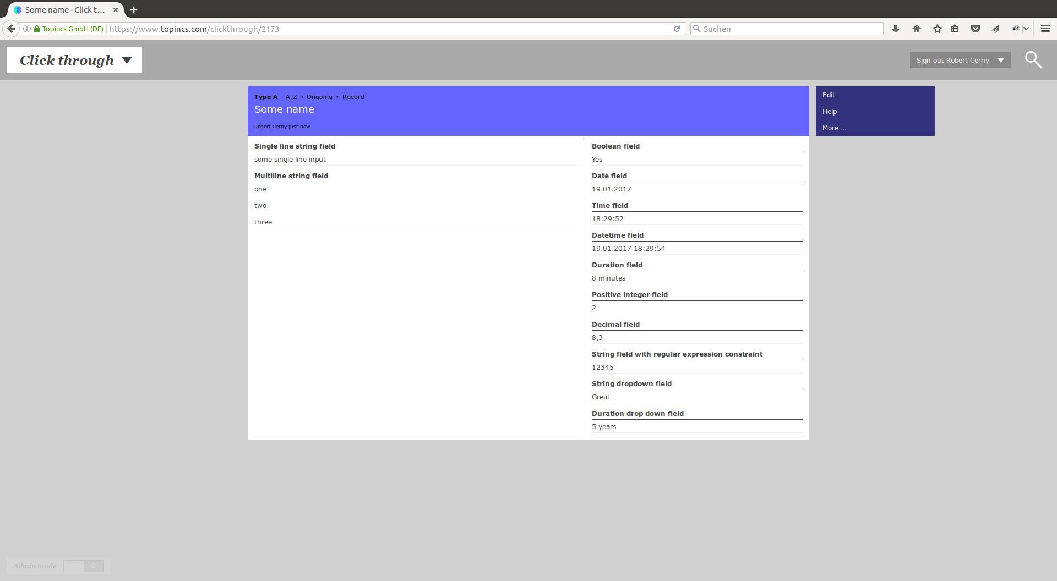
Task: Open Firefox downloads arrow icon
Action: (x=896, y=29)
